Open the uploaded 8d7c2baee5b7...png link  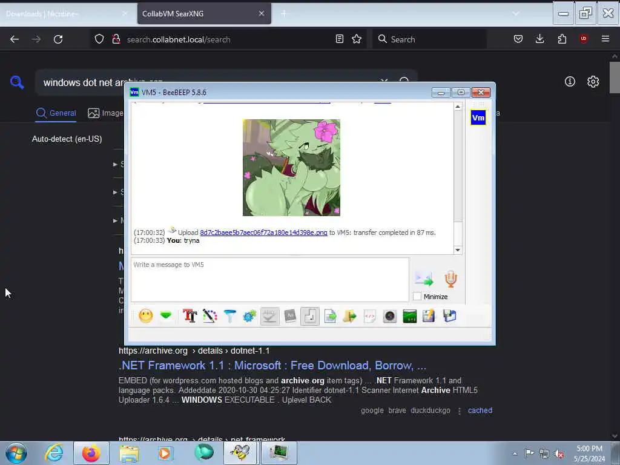[263, 232]
